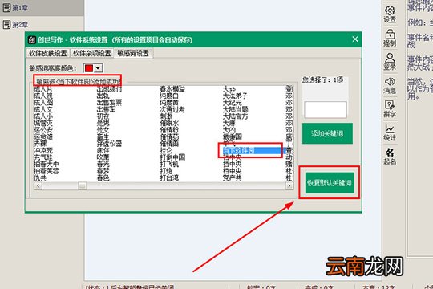This screenshot has width=433, height=289.
Task: Click the 添加关键词 button
Action: (x=327, y=133)
